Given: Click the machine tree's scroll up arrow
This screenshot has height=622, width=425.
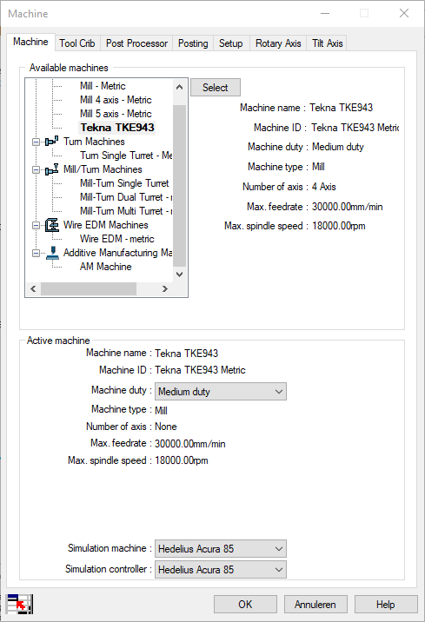Looking at the screenshot, I should point(179,87).
